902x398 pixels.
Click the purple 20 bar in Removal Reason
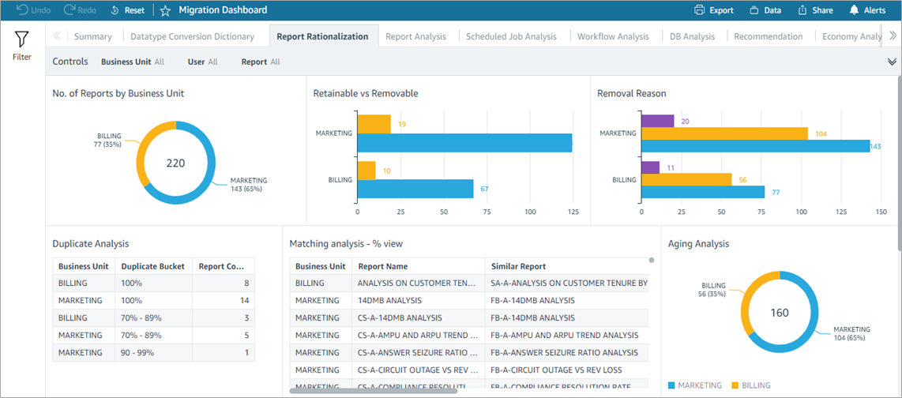657,121
